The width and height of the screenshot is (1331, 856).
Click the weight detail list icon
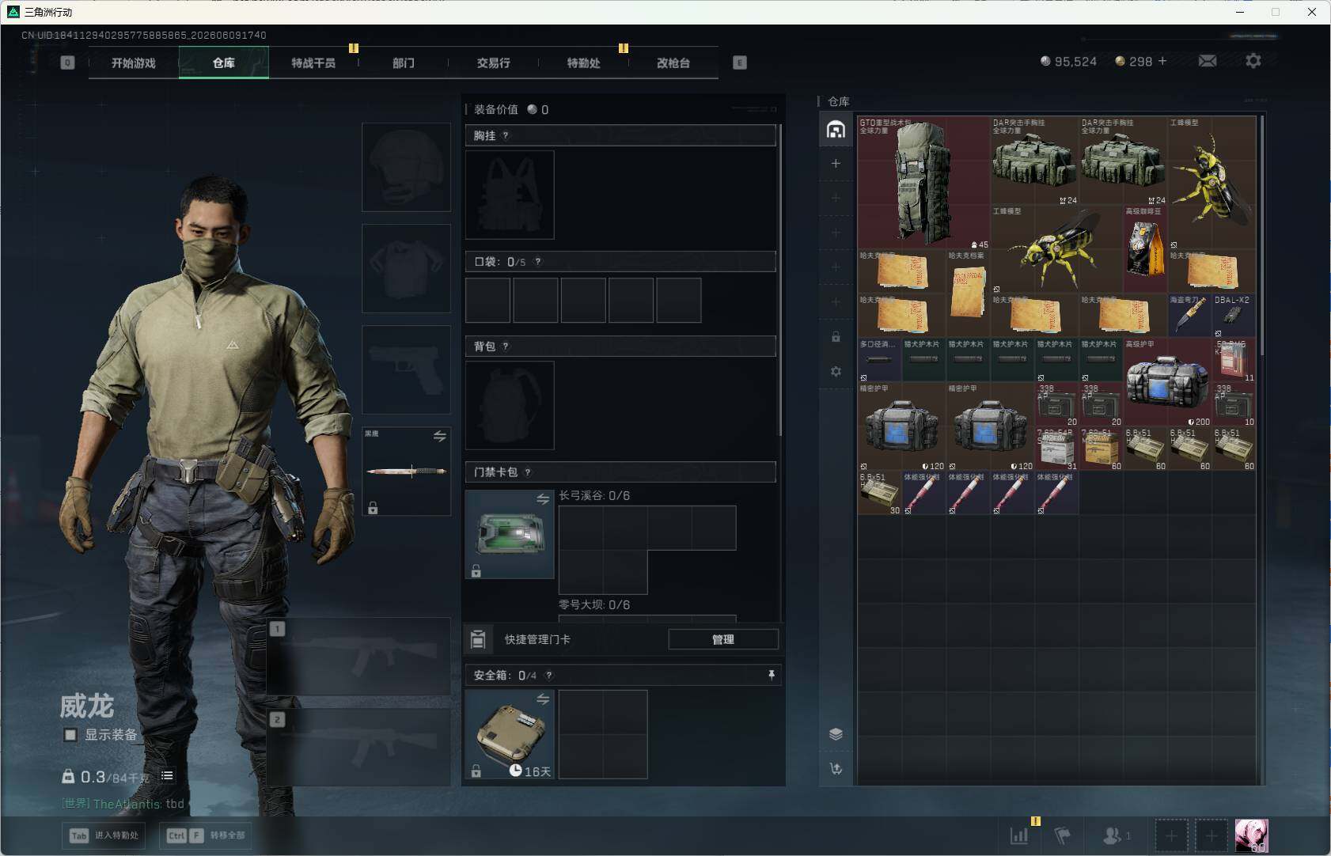167,776
